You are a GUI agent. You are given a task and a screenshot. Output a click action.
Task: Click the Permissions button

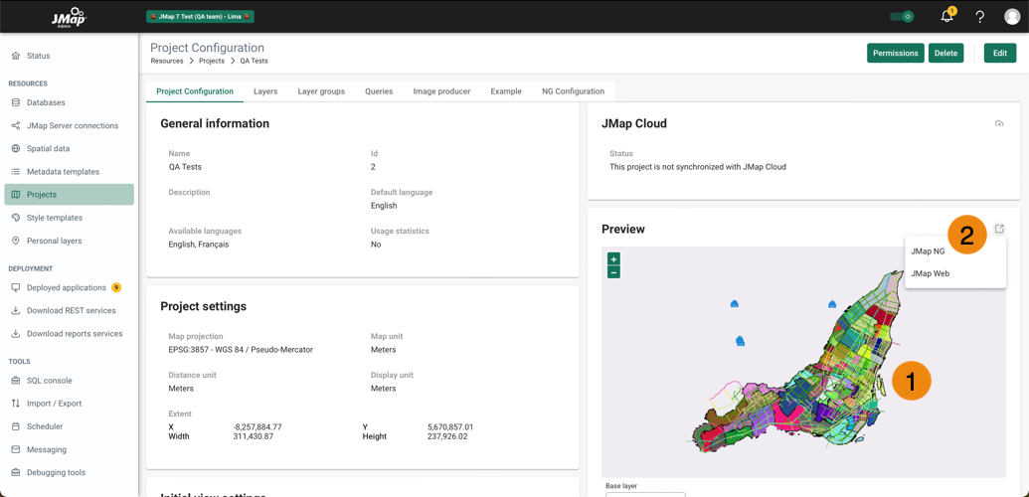tap(895, 53)
